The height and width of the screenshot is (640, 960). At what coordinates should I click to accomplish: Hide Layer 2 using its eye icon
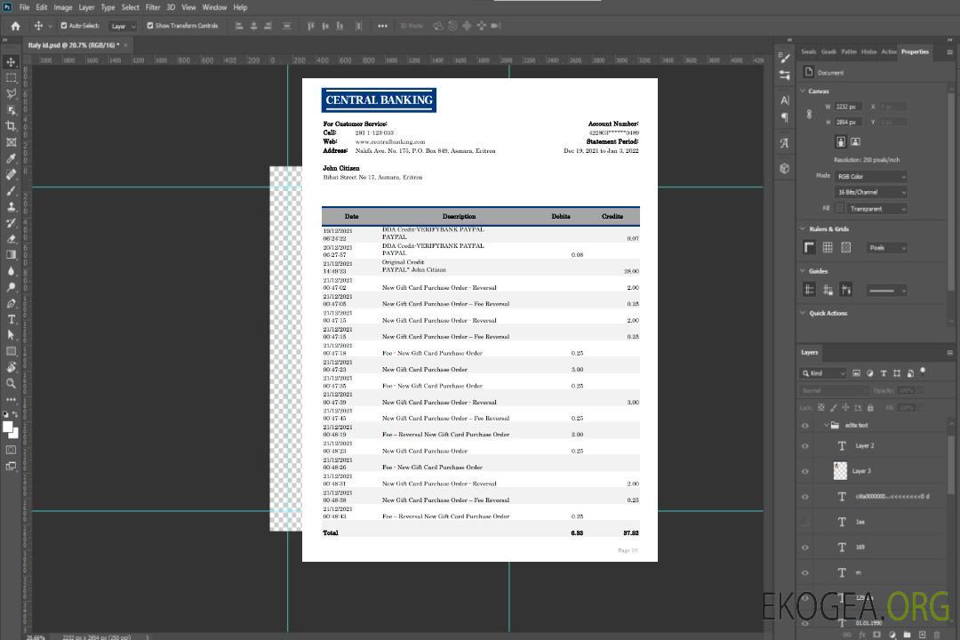pyautogui.click(x=805, y=446)
